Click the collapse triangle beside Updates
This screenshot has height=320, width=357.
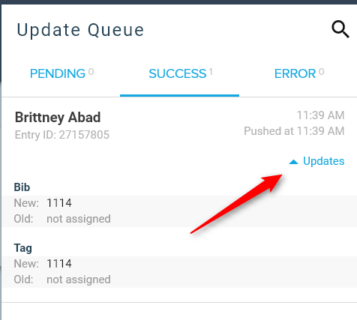pos(293,162)
